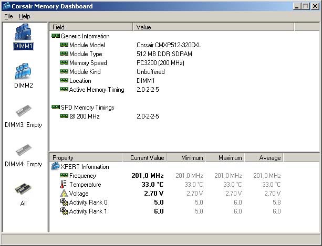
Task: Show all modules via All icon
Action: (x=24, y=190)
